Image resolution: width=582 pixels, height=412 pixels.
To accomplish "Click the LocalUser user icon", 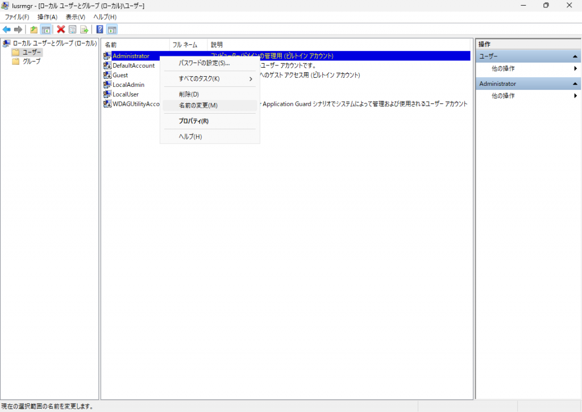I will (x=107, y=94).
